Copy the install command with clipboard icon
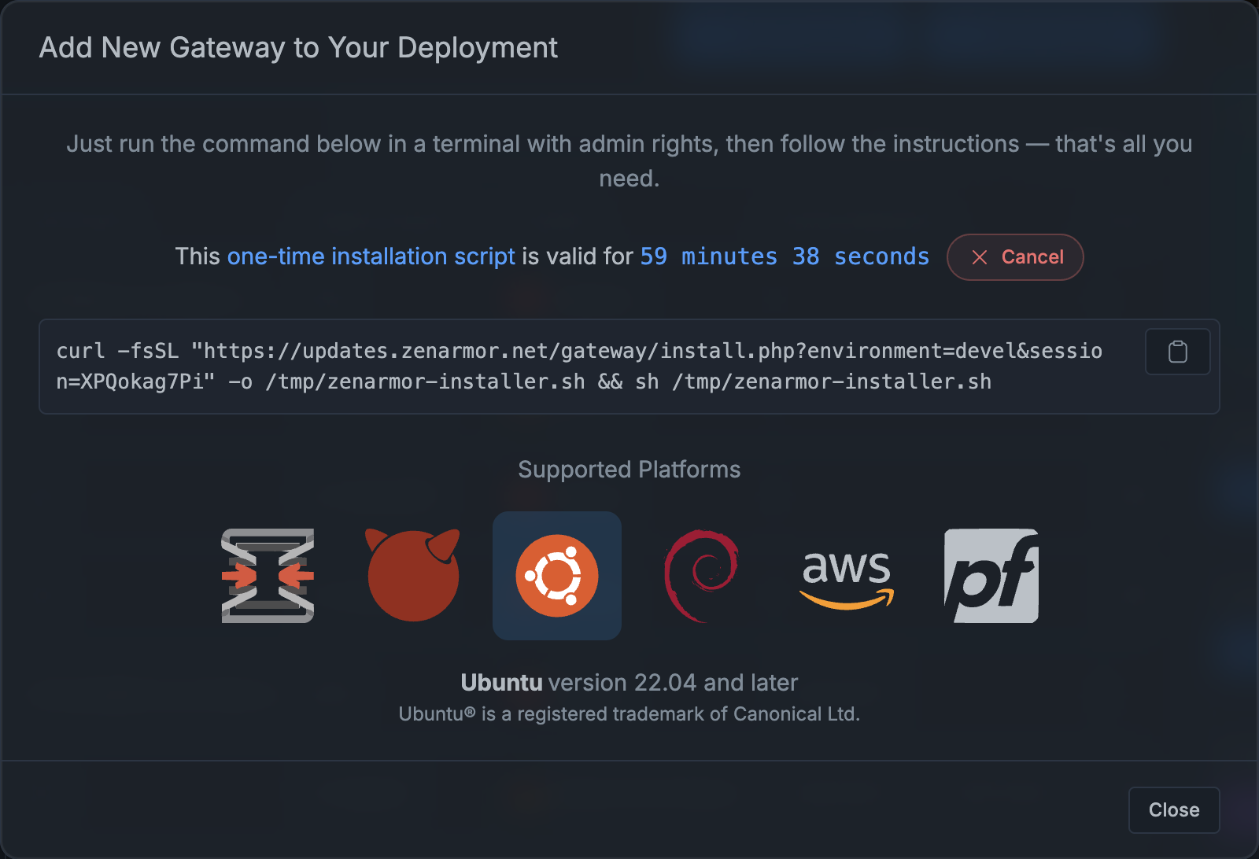 1177,352
